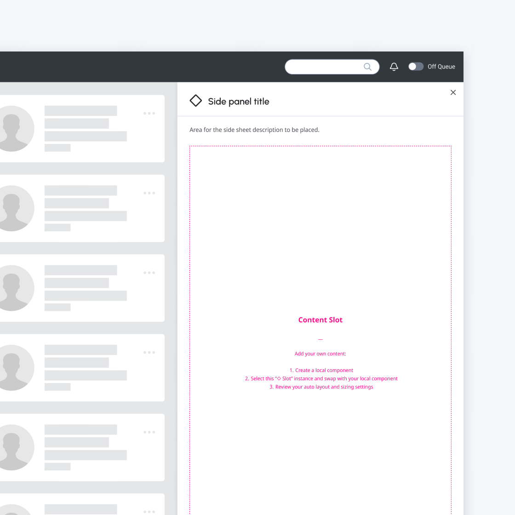Click the diamond icon beside Side panel title
515x515 pixels.
pos(196,101)
